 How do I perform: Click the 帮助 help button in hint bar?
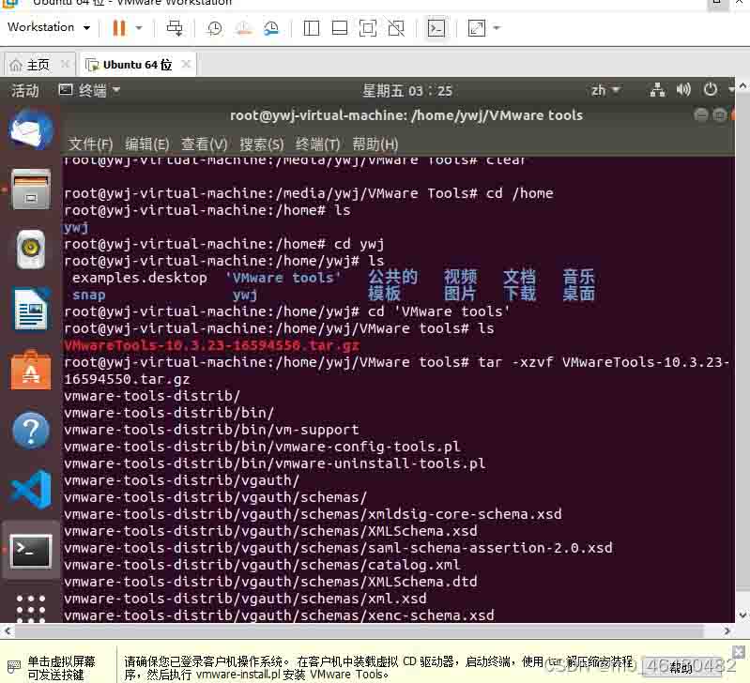click(x=681, y=667)
